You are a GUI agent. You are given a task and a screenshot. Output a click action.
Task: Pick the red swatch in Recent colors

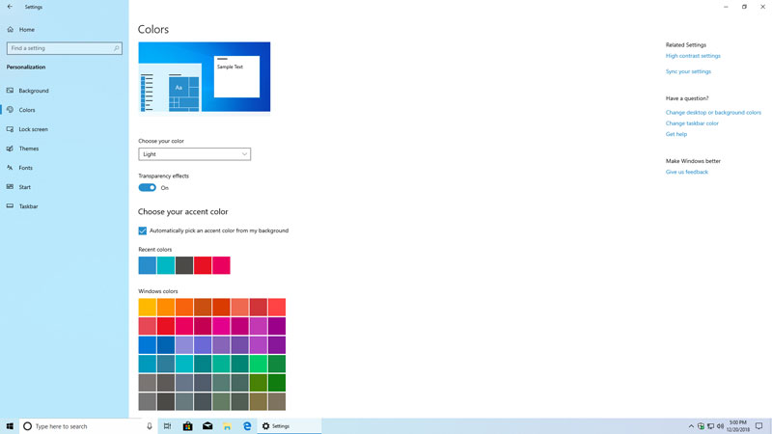coord(203,265)
